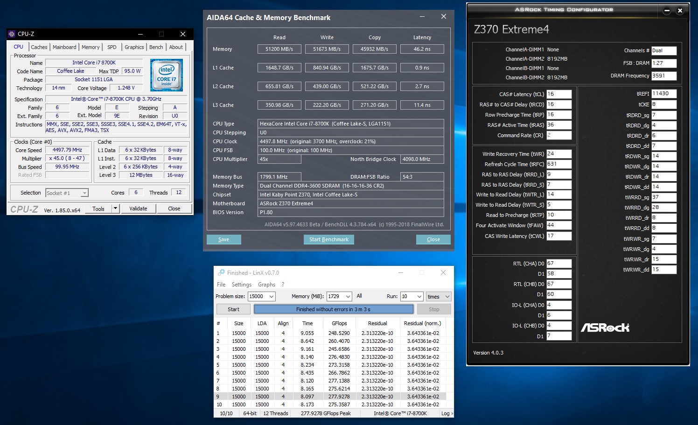
Task: Minimize the ASRock Timing Configurator window
Action: coord(667,10)
